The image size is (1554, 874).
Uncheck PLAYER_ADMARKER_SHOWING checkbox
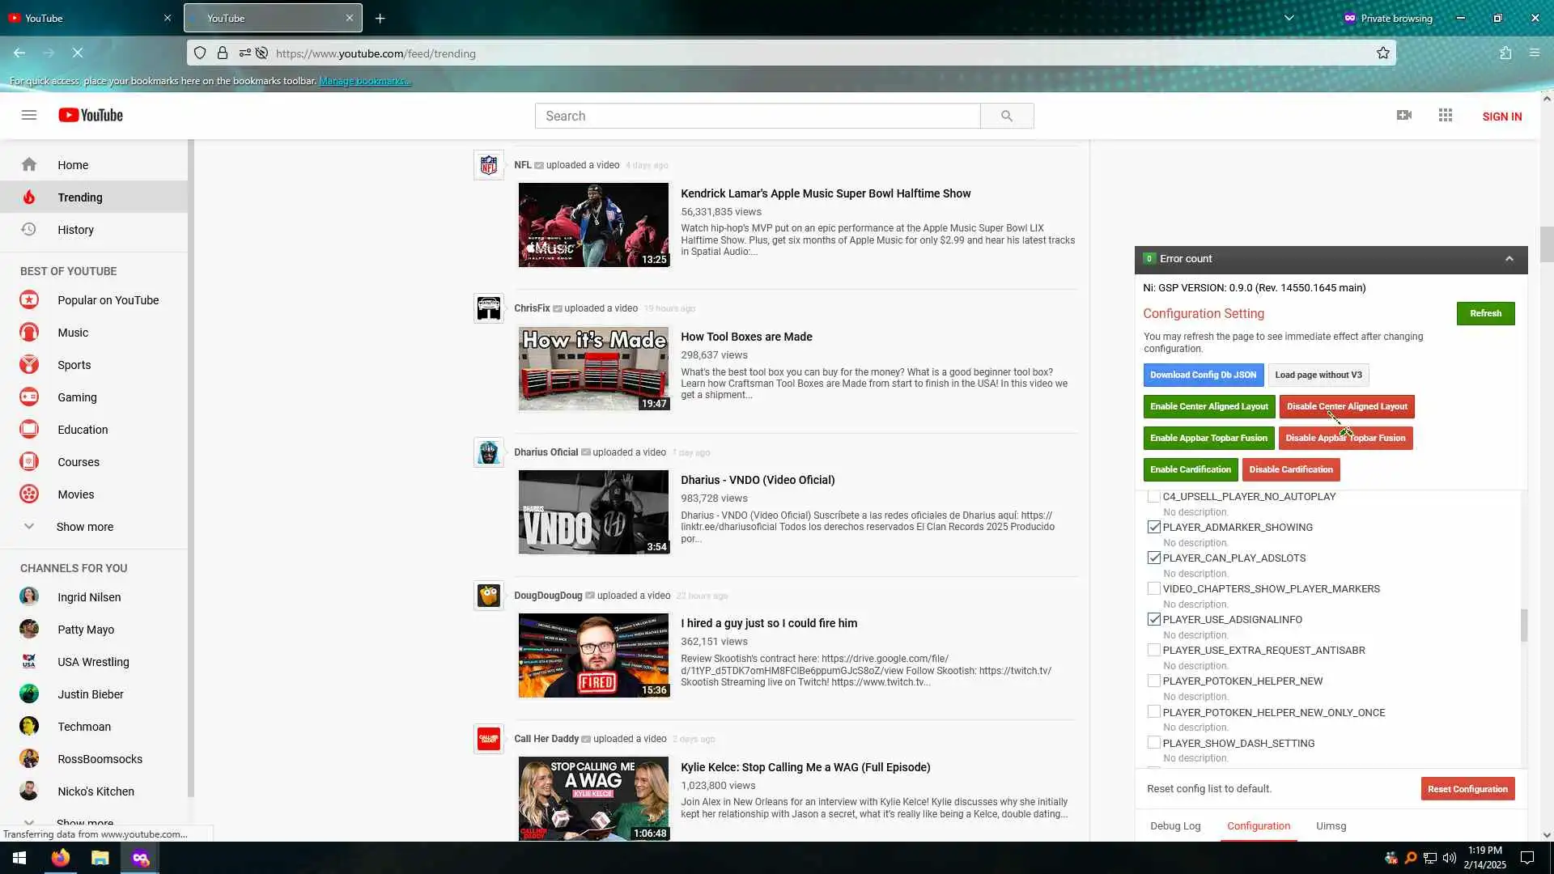(x=1153, y=527)
